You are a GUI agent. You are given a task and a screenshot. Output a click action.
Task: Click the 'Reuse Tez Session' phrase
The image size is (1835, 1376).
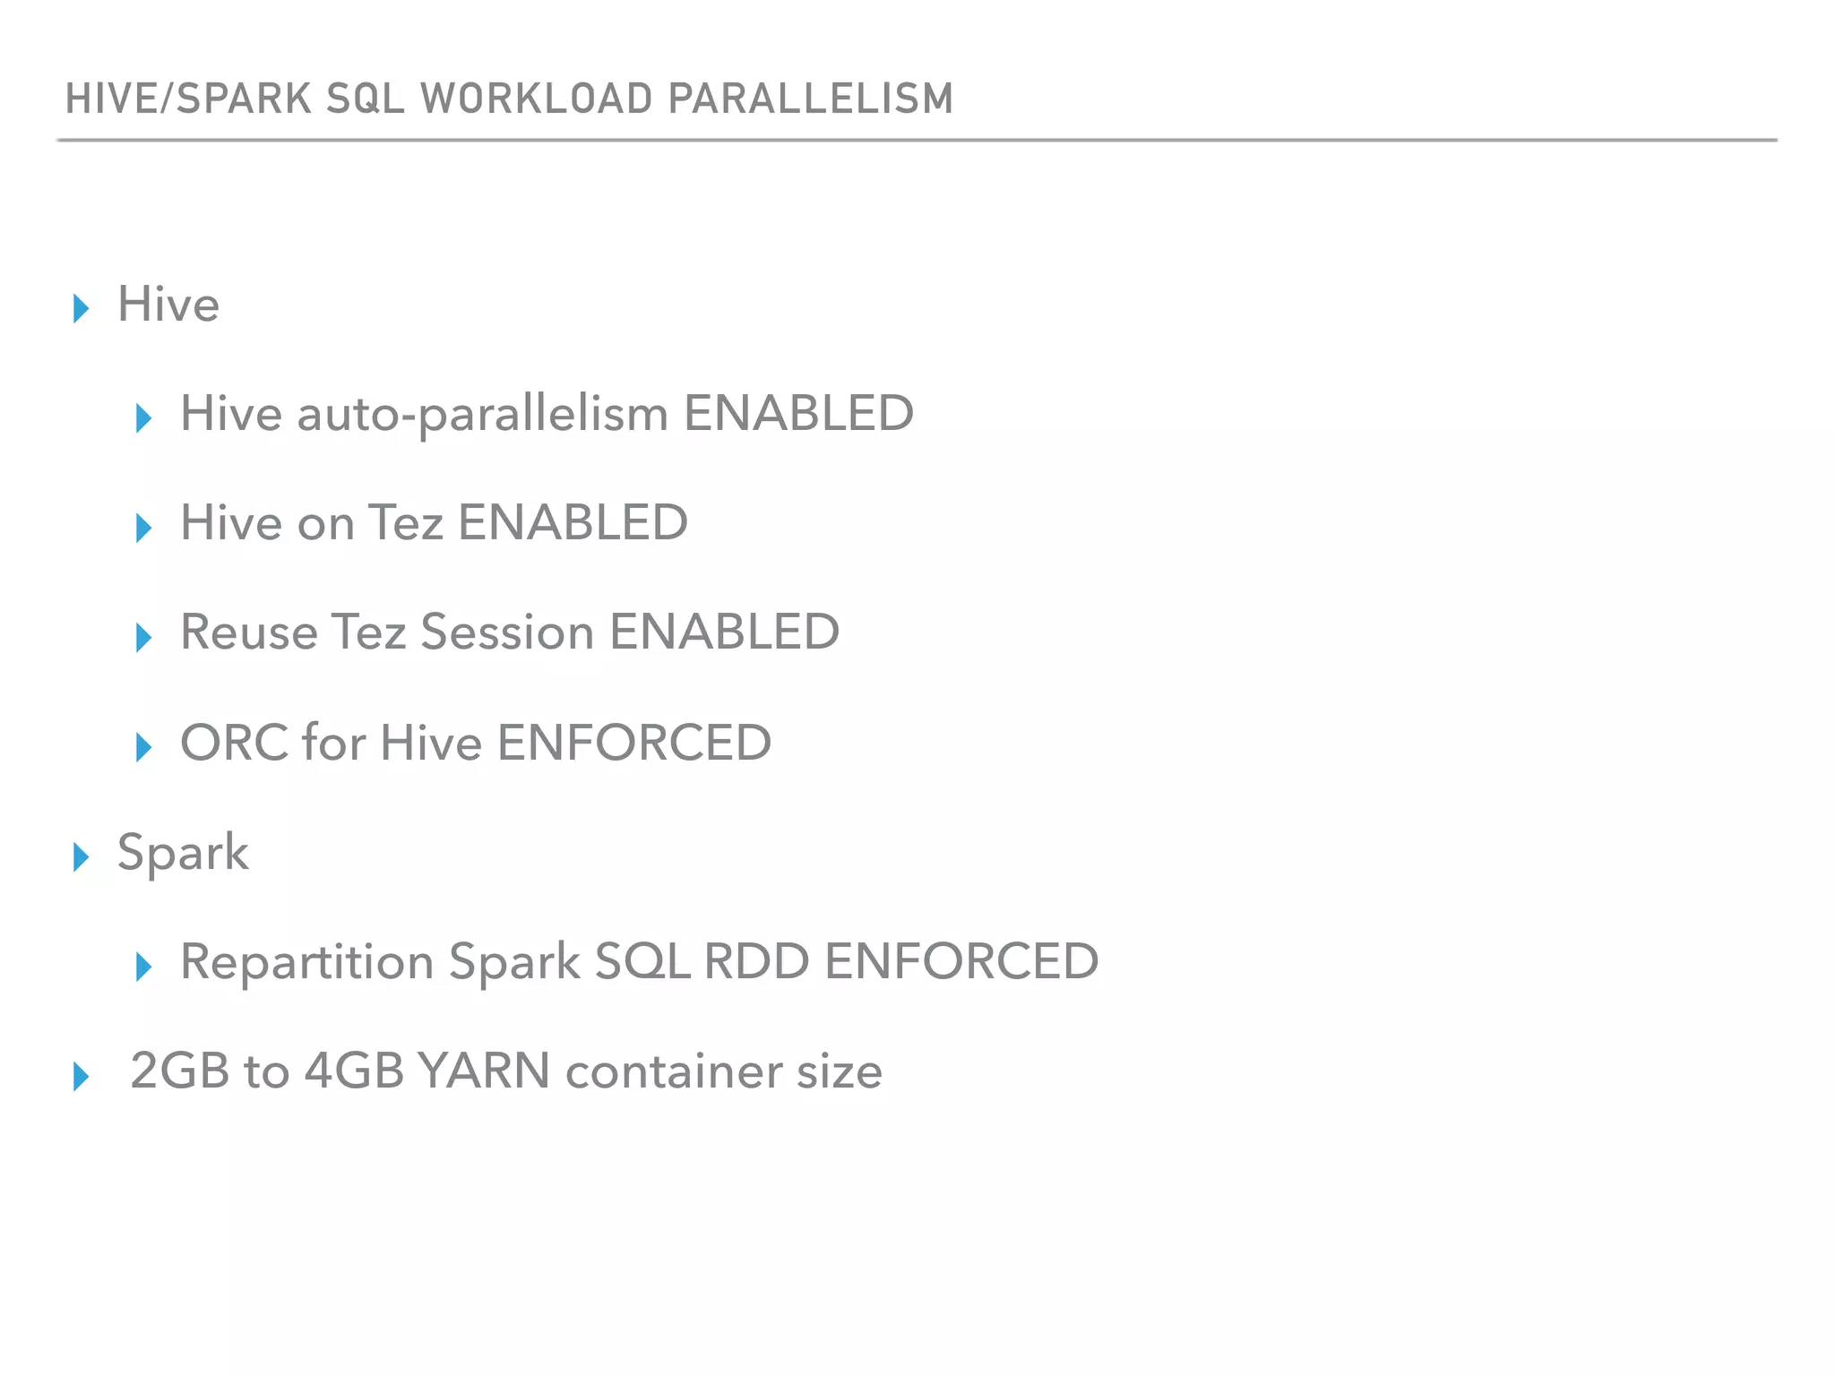point(387,632)
